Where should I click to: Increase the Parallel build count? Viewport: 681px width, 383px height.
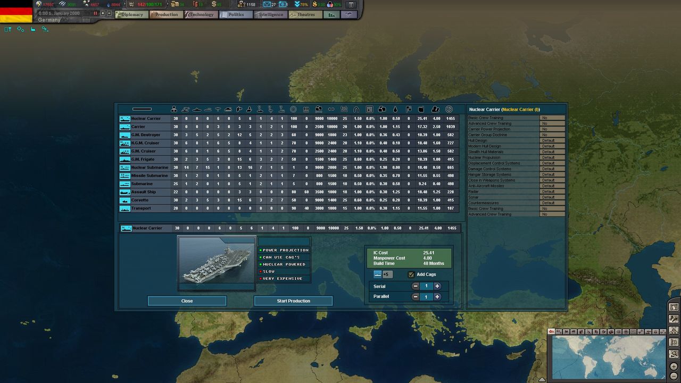(437, 297)
